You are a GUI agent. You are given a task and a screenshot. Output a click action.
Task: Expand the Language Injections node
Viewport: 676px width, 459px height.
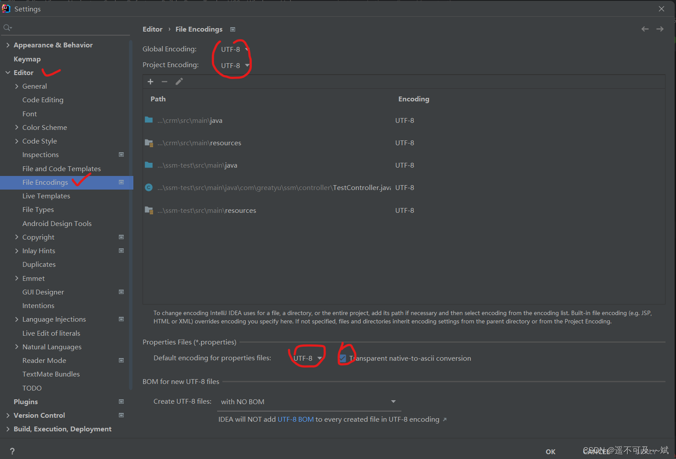click(17, 319)
